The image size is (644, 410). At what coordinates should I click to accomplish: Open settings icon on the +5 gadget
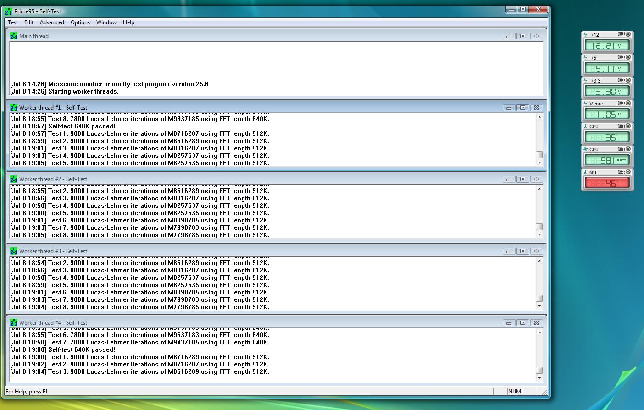pos(621,57)
